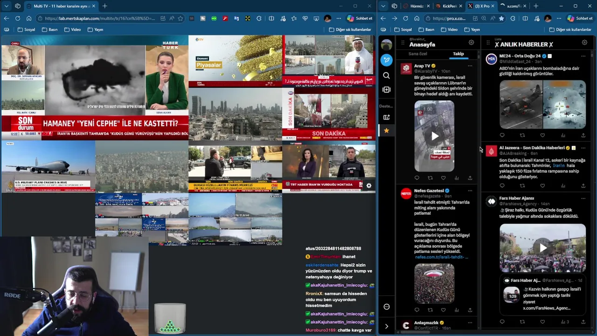Open the user profile avatar in X Pro sidebar
This screenshot has height=336, width=597.
point(386,45)
